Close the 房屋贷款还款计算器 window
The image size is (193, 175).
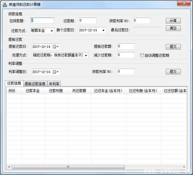pyautogui.click(x=183, y=3)
